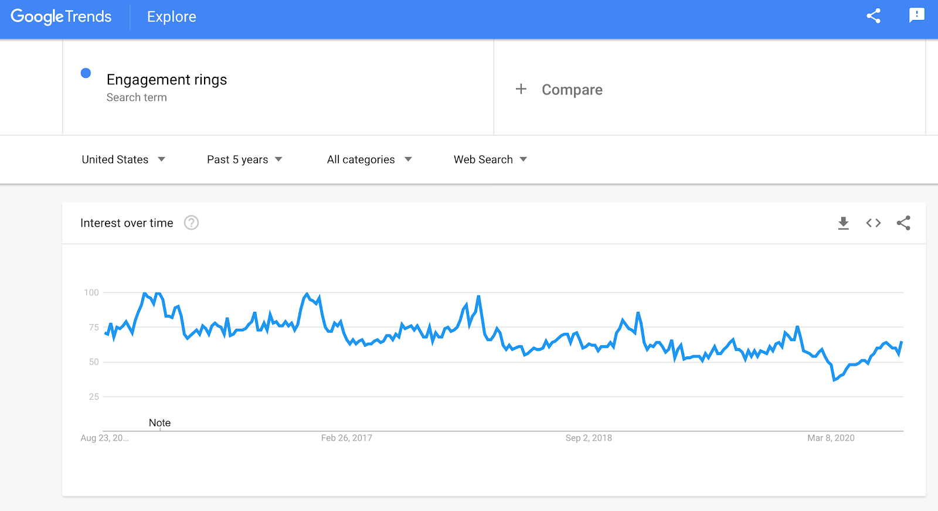Open the send feedback icon in the header
938x511 pixels.
click(x=916, y=16)
